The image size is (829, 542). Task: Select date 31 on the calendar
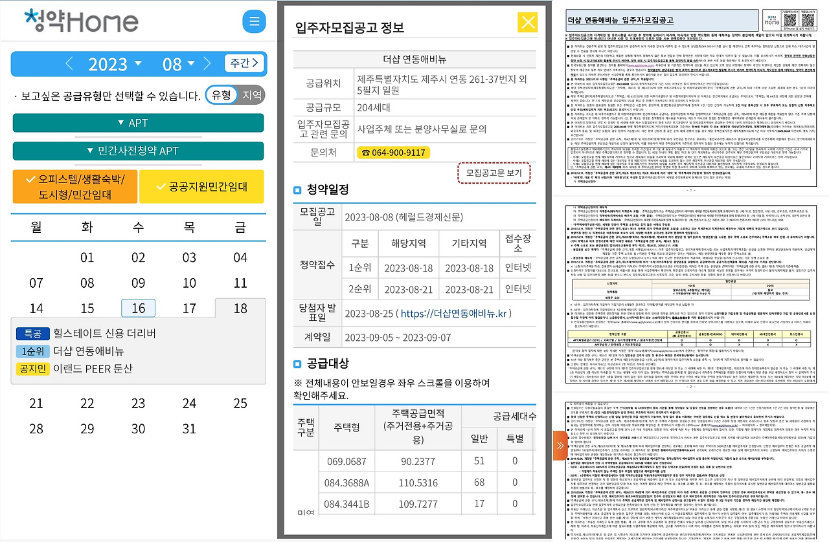[189, 429]
